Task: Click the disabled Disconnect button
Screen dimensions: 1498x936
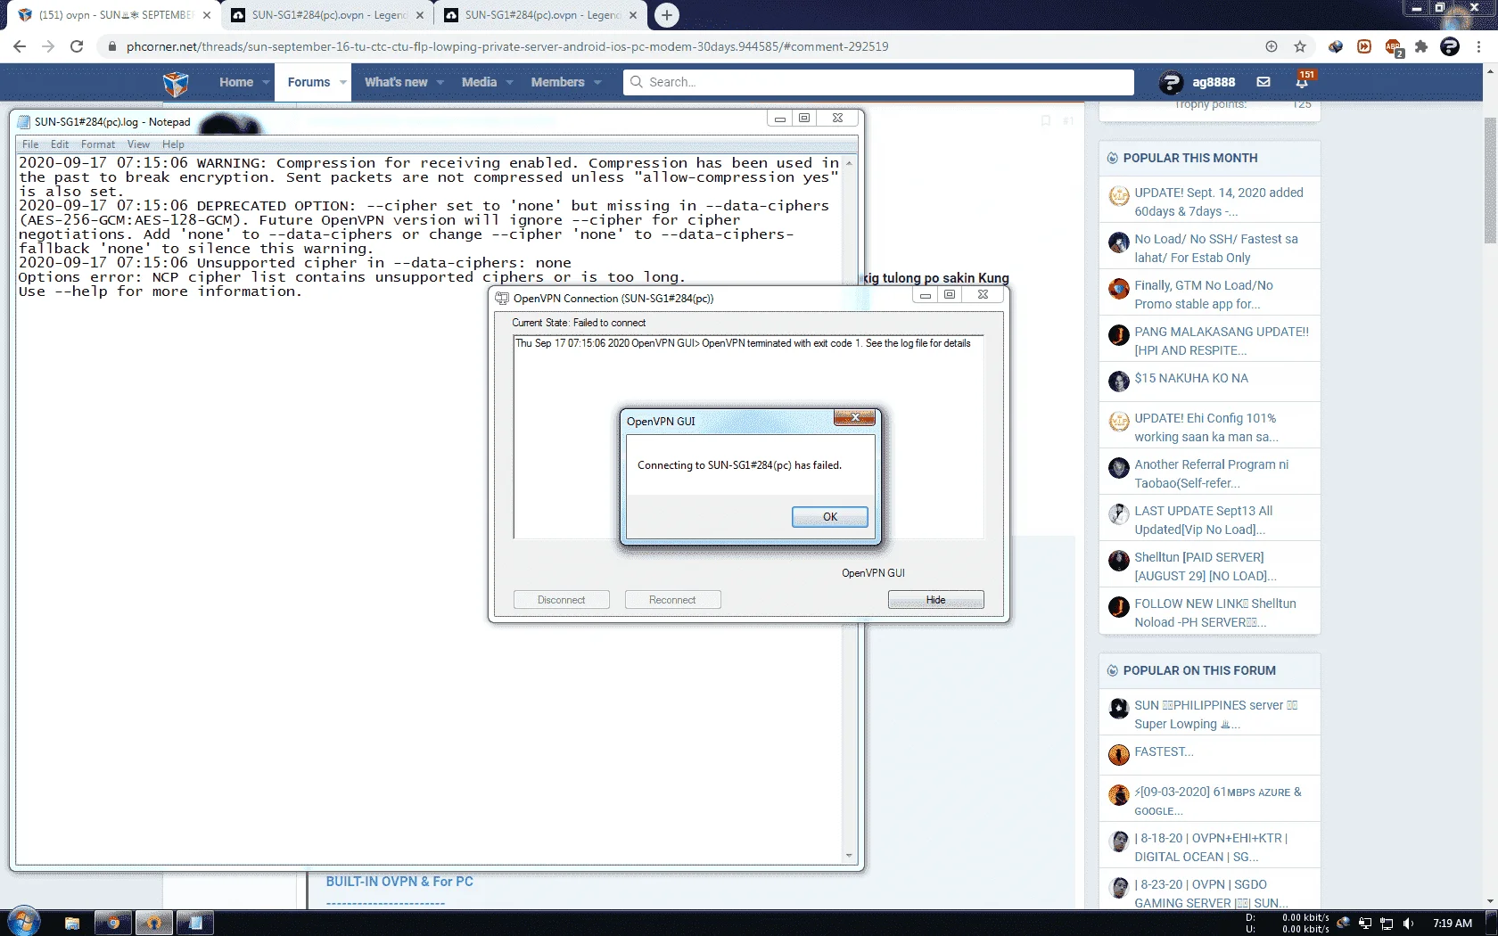Action: (x=561, y=600)
